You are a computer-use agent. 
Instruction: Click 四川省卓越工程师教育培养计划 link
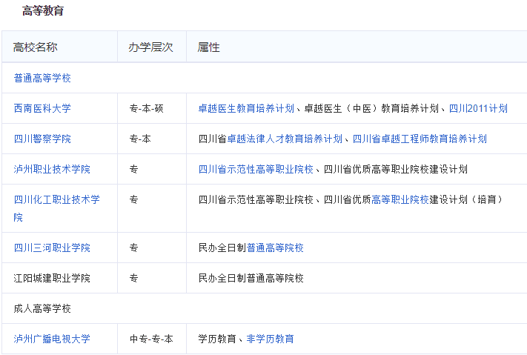tap(420, 139)
